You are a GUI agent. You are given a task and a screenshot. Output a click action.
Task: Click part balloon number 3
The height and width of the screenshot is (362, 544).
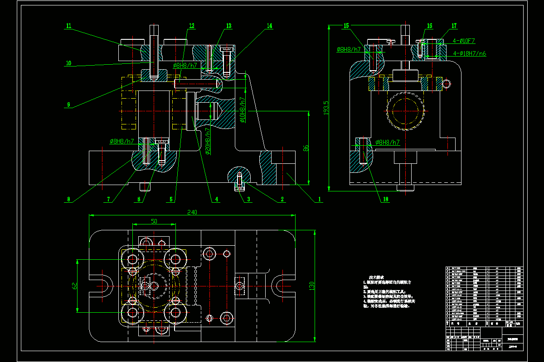pos(249,199)
